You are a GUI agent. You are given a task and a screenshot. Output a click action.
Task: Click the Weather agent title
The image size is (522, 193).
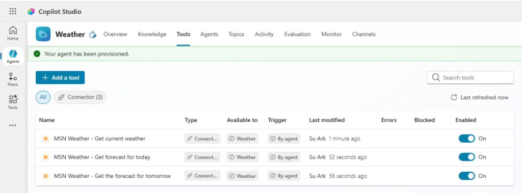(x=70, y=34)
